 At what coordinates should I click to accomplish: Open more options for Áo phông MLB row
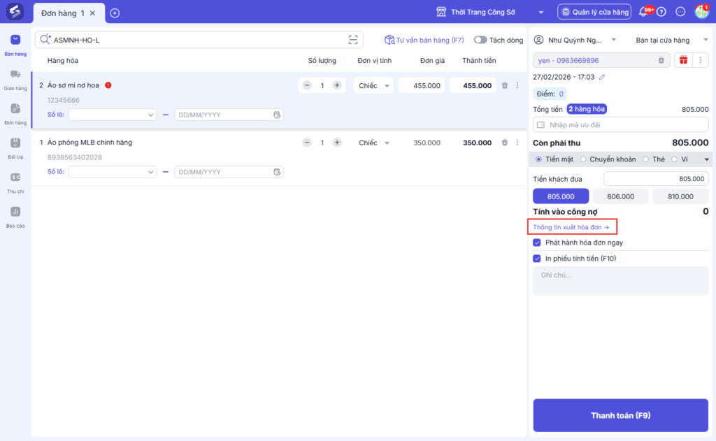(x=517, y=143)
